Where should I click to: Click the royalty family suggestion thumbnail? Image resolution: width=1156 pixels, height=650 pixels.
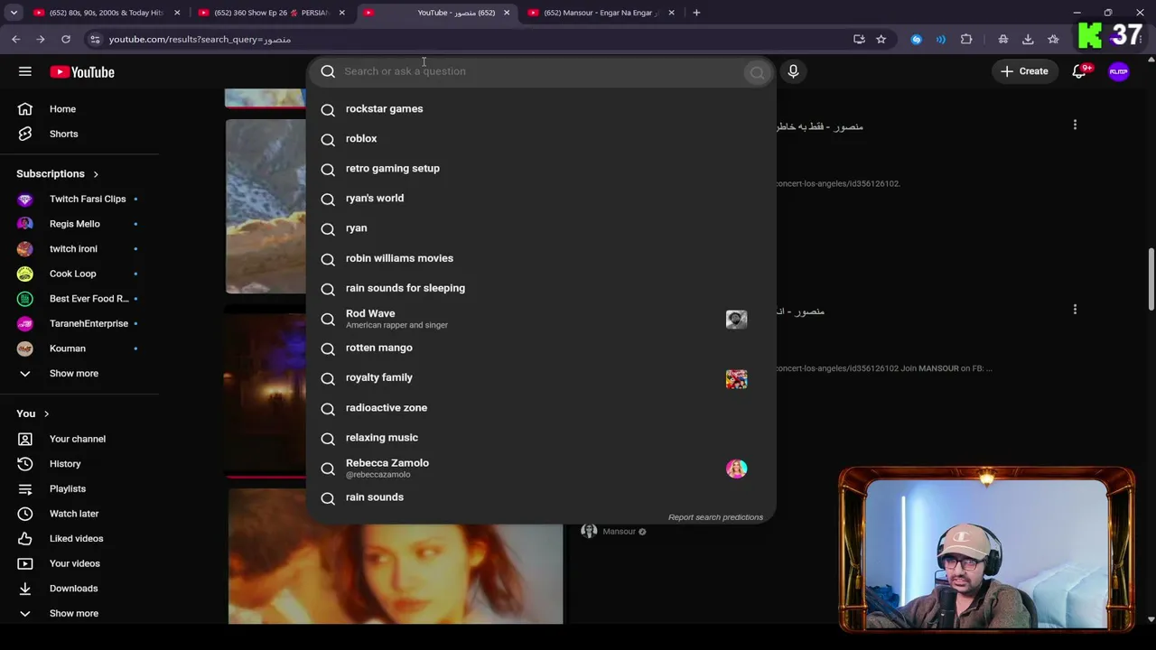tap(736, 378)
